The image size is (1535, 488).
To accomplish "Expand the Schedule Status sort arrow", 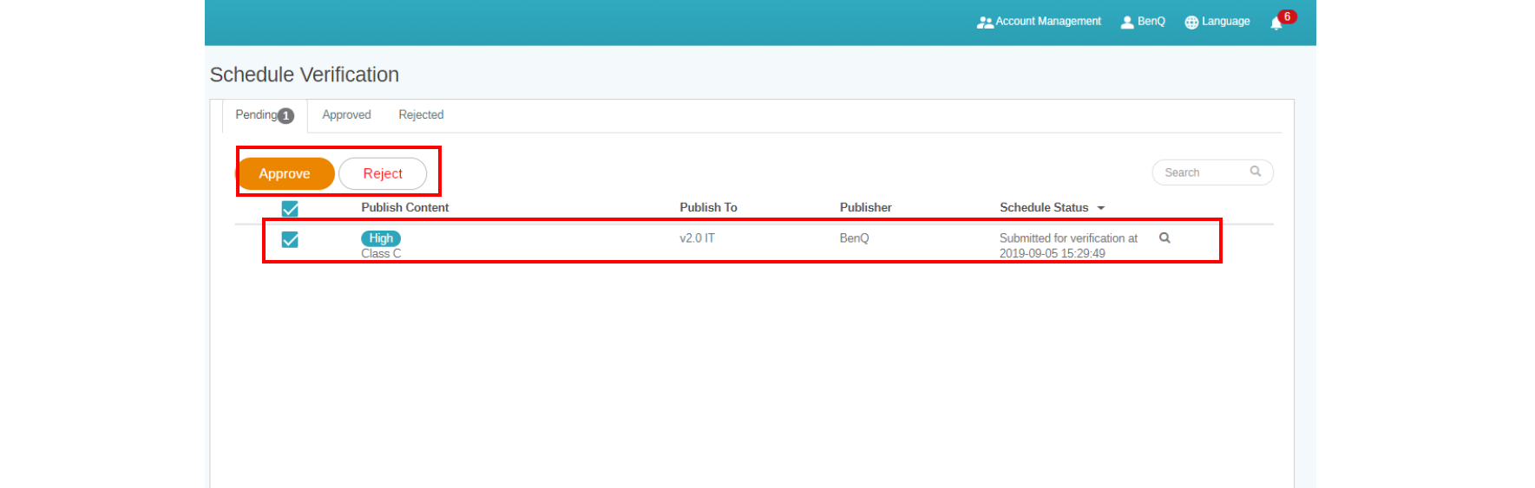I will point(1101,208).
